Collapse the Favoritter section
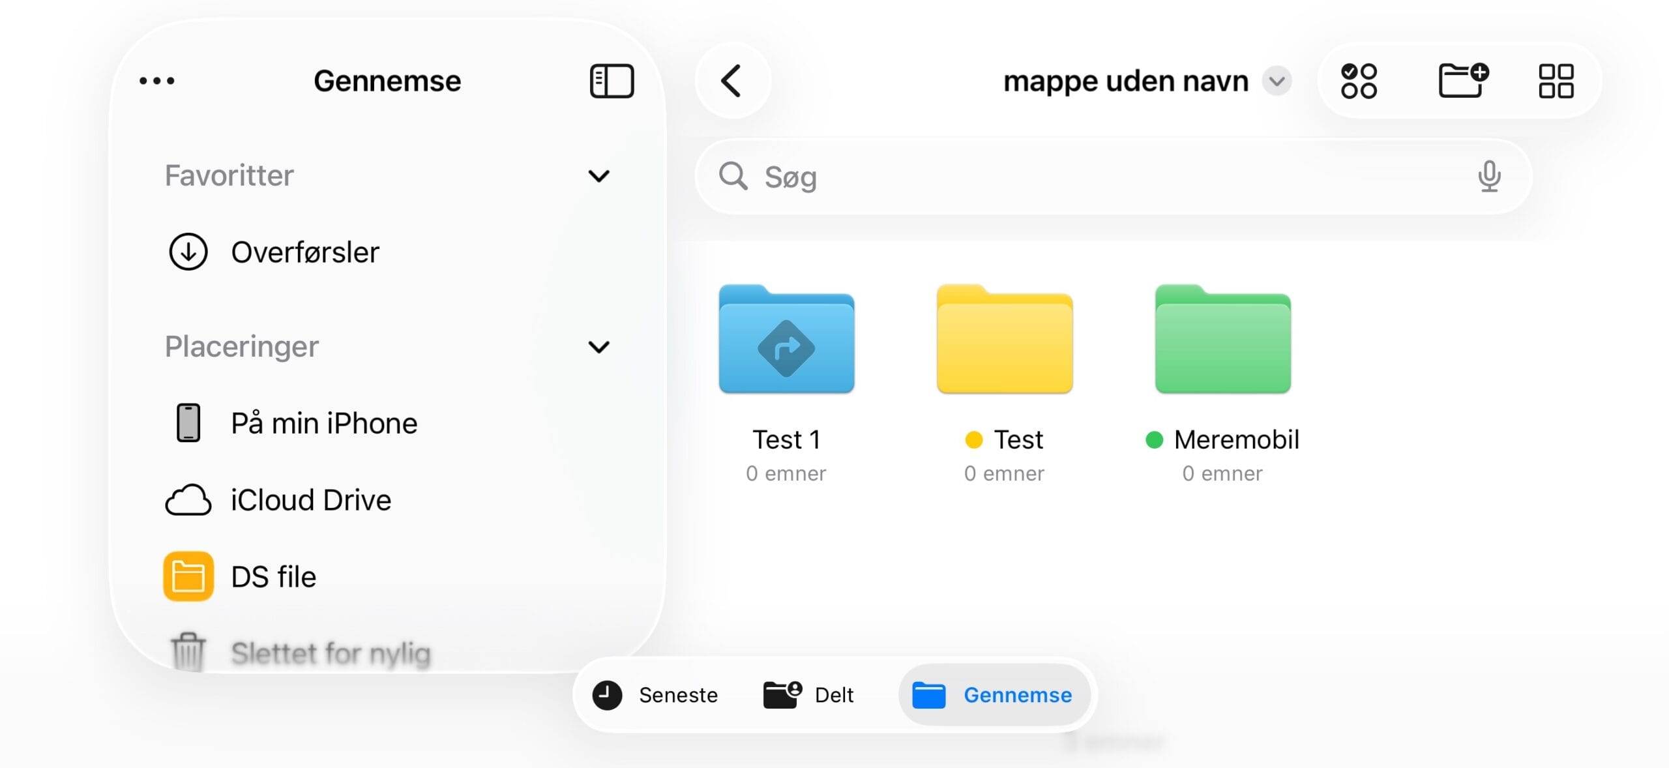The image size is (1669, 768). (598, 176)
